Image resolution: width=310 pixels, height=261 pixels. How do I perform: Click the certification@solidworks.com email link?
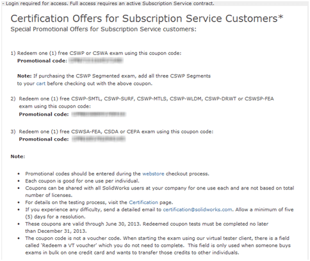pyautogui.click(x=197, y=210)
